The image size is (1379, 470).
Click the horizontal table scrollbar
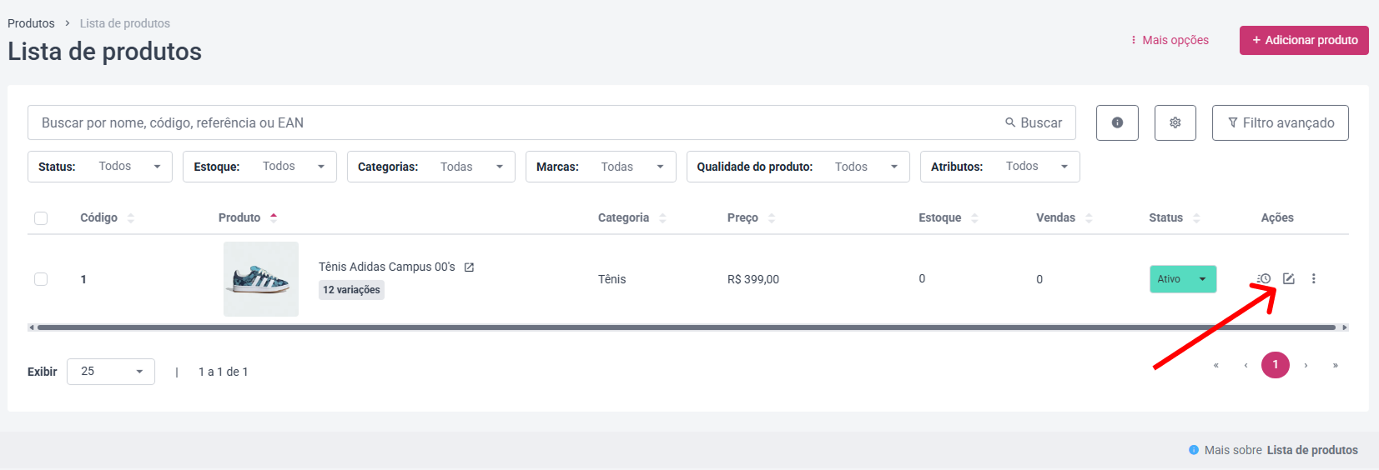[688, 327]
